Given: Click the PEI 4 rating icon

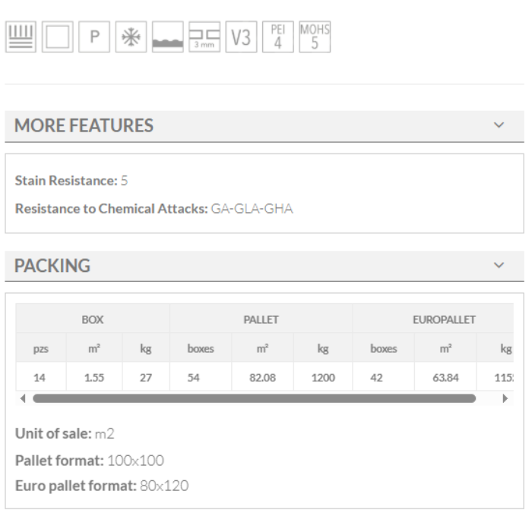Looking at the screenshot, I should point(277,37).
